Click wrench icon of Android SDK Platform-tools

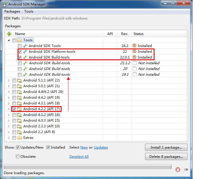click(25, 52)
